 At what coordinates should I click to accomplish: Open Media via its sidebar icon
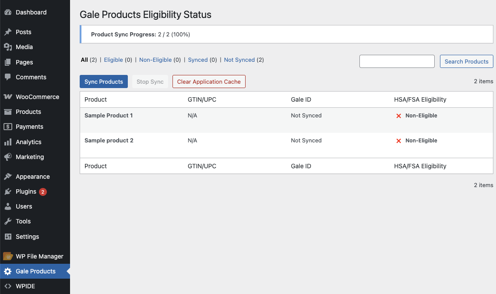(x=7, y=47)
